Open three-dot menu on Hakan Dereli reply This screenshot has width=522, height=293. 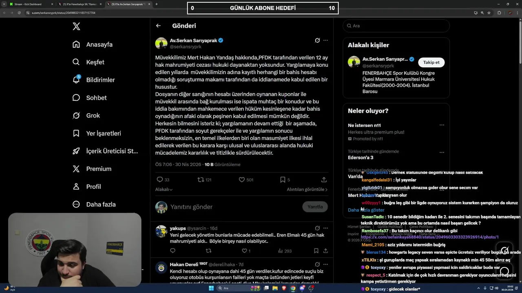pyautogui.click(x=325, y=264)
